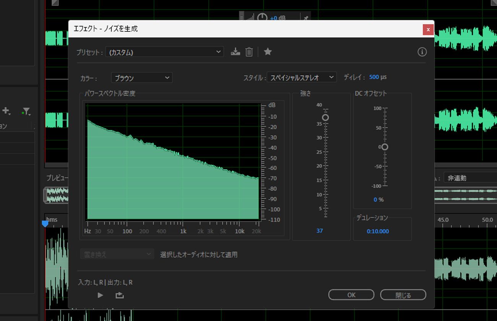Click the 50.0 mark on the timeline ruler
The image size is (497, 321).
point(487,220)
